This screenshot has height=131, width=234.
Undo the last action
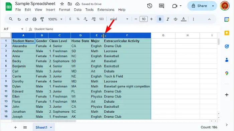19,19
